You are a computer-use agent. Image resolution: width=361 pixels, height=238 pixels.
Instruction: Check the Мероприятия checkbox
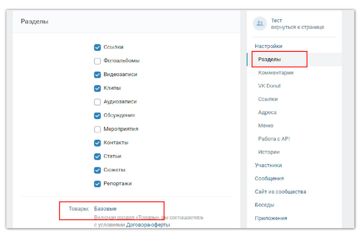(x=97, y=129)
